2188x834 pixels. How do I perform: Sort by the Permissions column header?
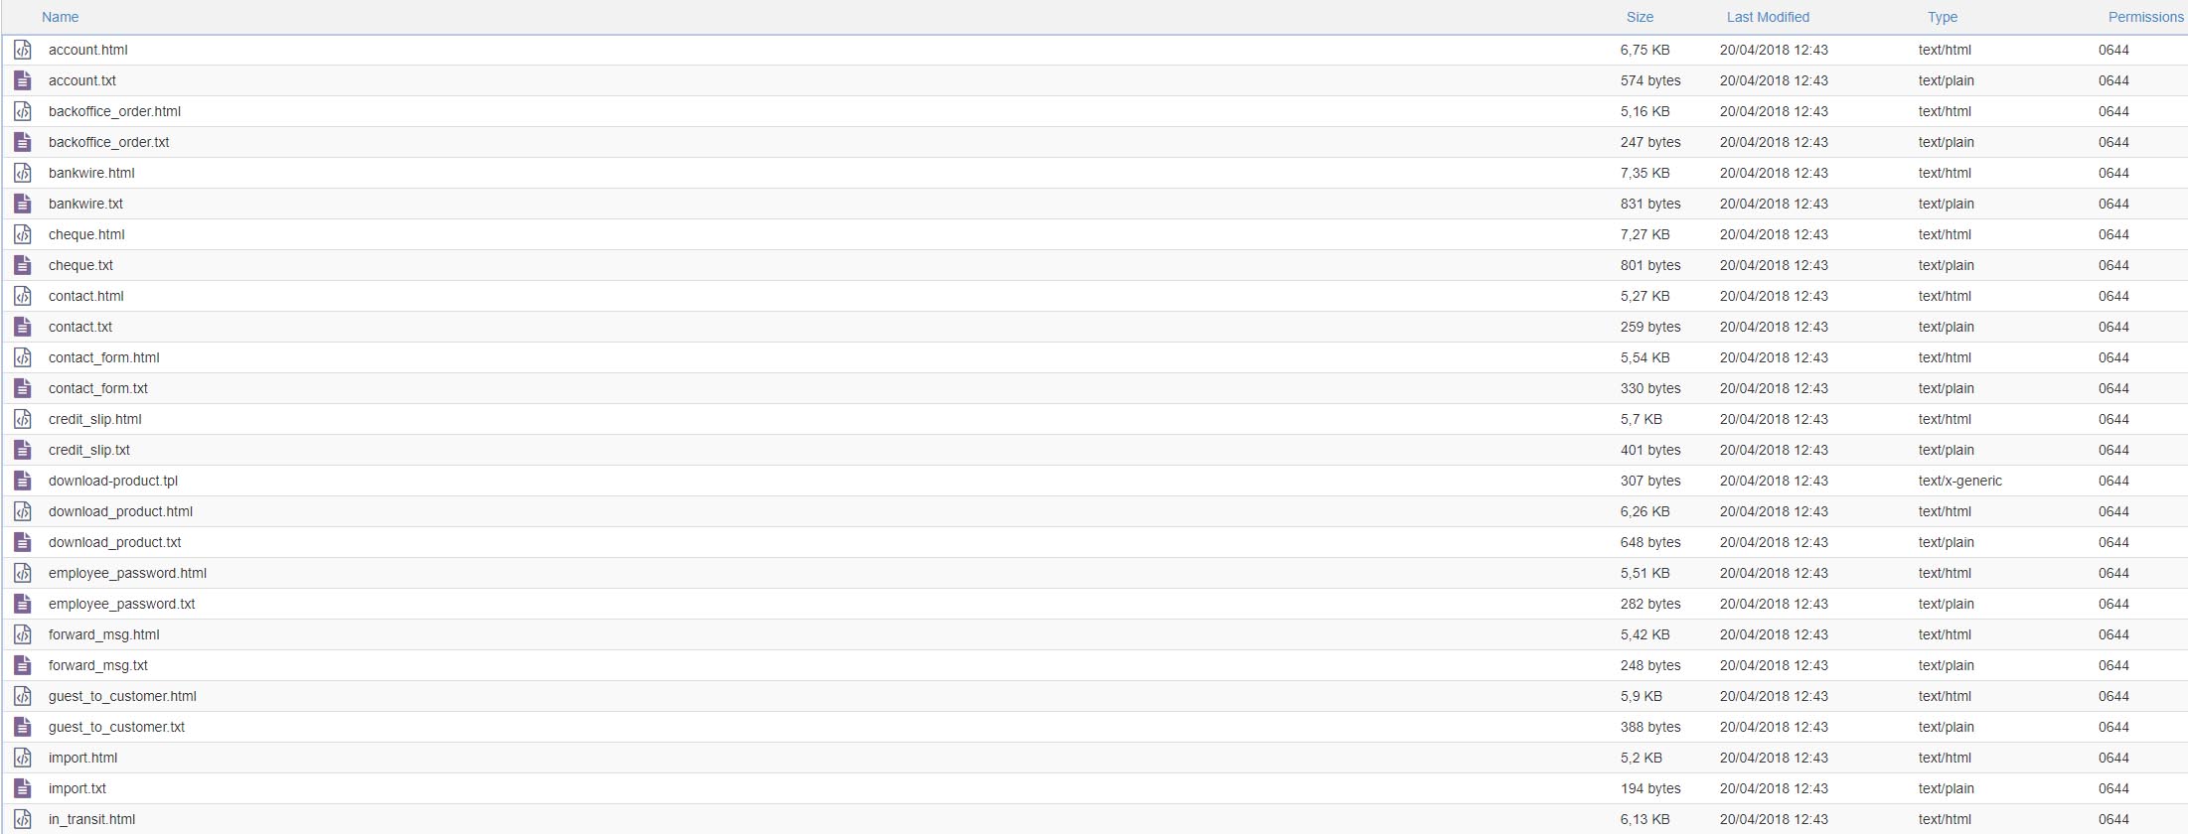tap(2146, 17)
